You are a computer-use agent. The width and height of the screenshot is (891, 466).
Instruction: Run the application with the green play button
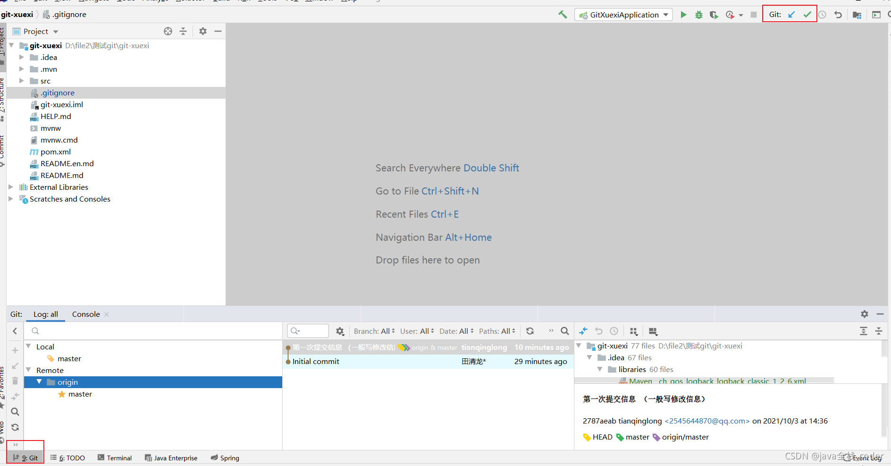[683, 15]
